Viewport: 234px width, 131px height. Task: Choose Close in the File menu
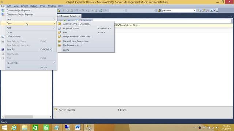(29, 32)
